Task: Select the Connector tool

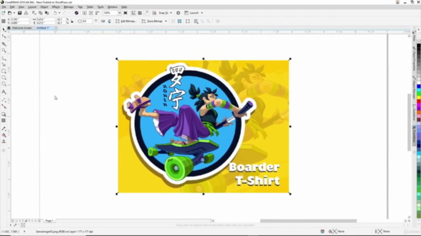Action: coord(4,106)
